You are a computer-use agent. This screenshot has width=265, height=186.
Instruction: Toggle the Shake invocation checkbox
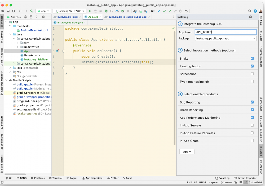click(252, 58)
